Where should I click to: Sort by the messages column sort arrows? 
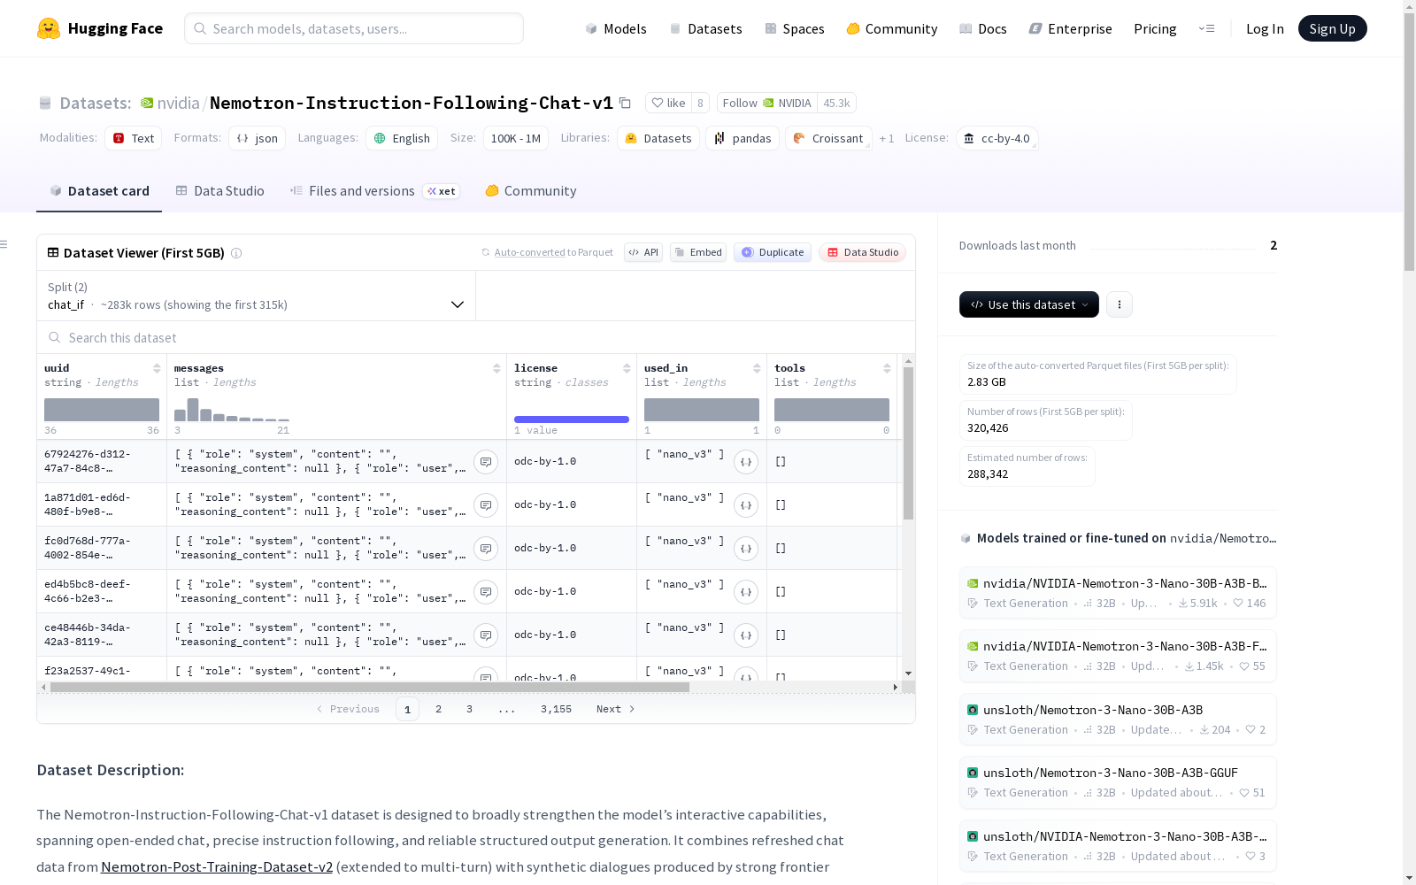(x=496, y=368)
